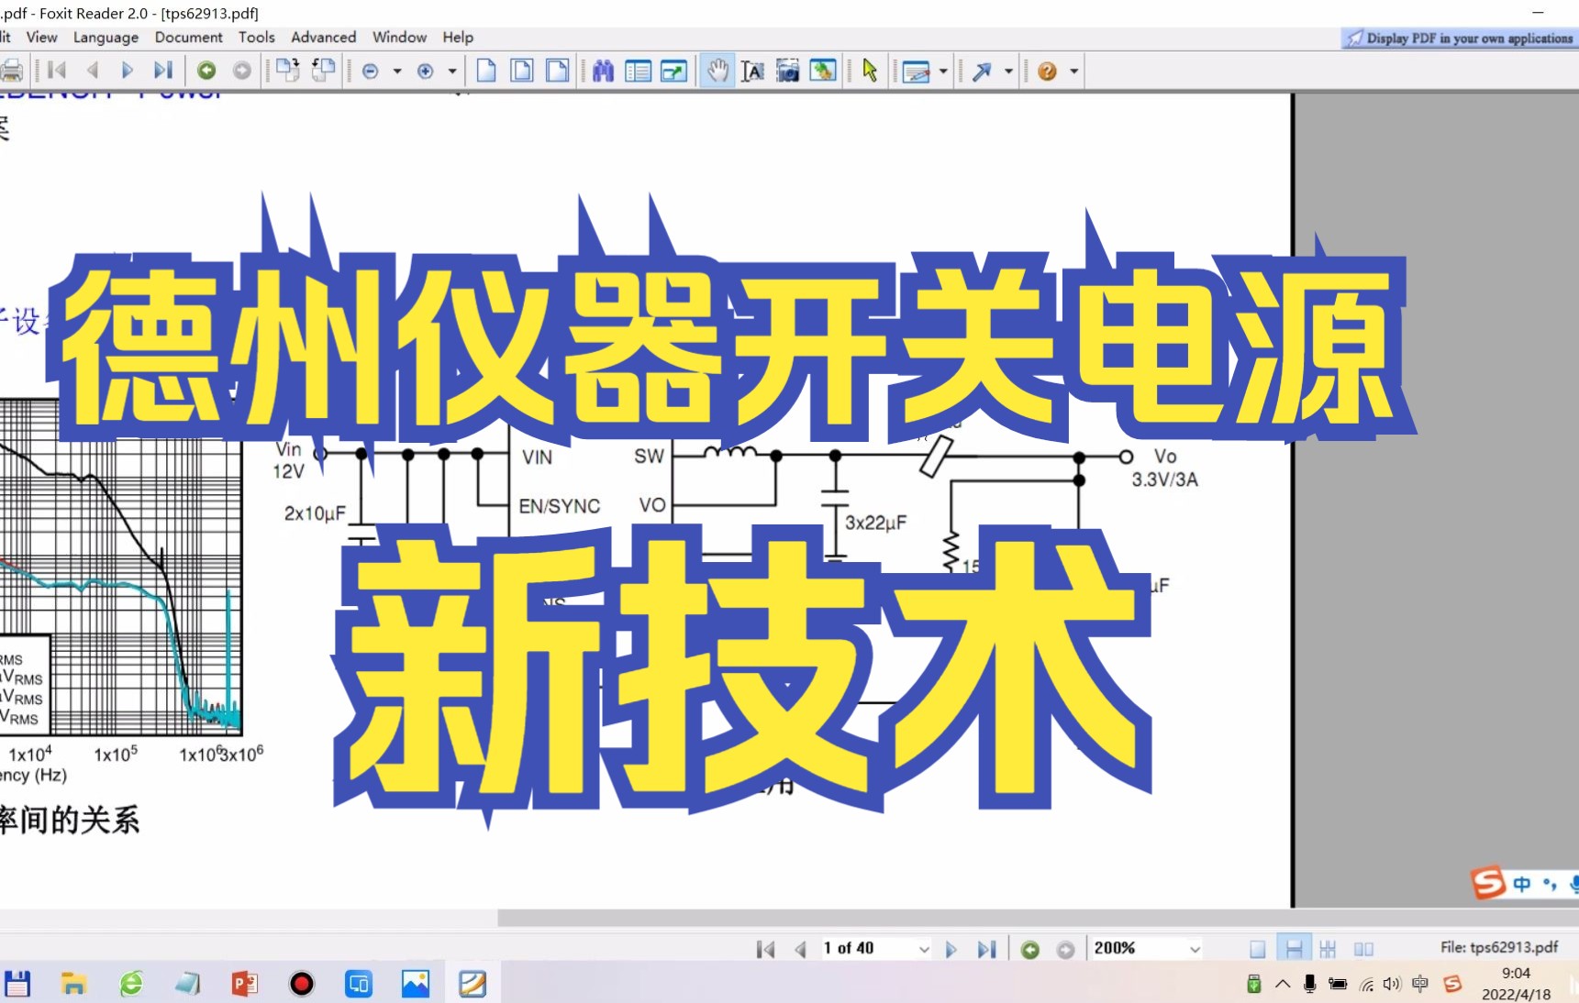Image resolution: width=1579 pixels, height=1003 pixels.
Task: Open the Language menu
Action: click(x=106, y=37)
